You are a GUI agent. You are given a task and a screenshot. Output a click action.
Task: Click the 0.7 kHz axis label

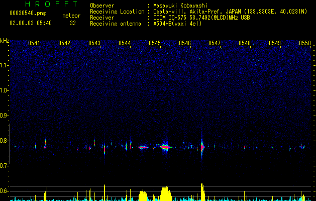point(5,166)
